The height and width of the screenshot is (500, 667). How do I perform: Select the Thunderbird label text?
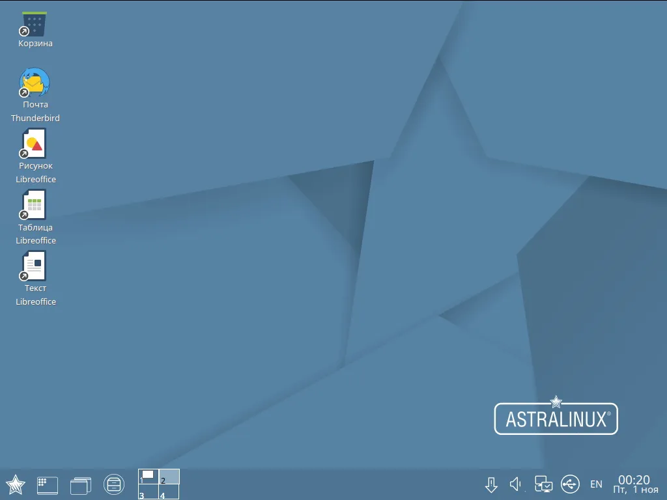pos(35,118)
